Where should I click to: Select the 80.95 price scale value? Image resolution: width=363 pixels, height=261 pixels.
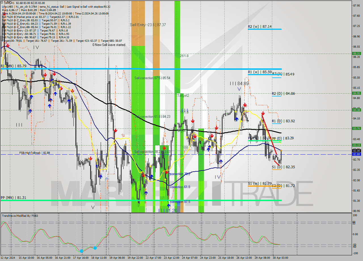[x=357, y=211]
